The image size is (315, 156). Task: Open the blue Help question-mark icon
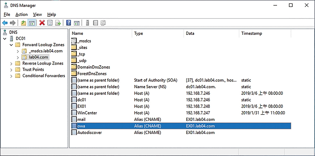pyautogui.click(x=68, y=23)
